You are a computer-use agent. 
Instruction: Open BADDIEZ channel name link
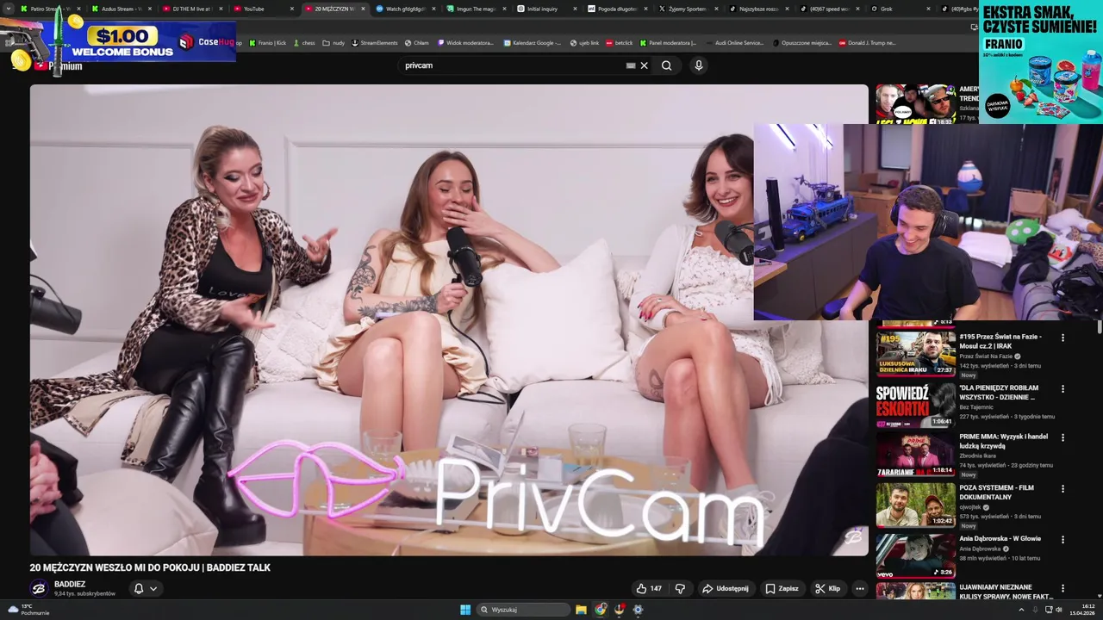point(70,584)
